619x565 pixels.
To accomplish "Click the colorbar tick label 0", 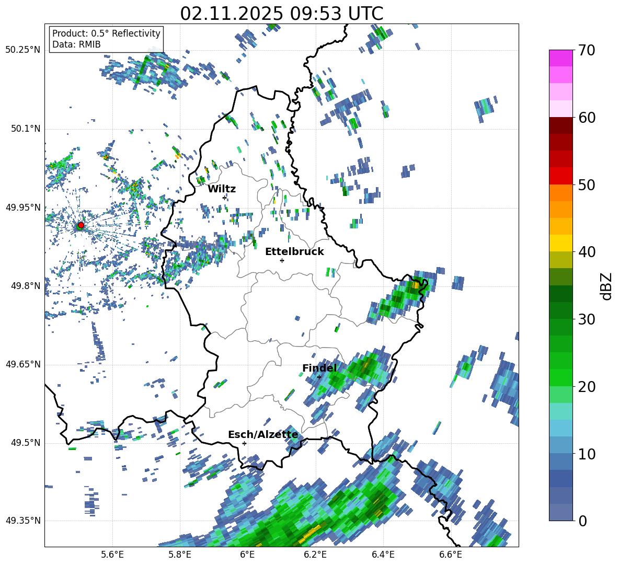I will point(583,521).
